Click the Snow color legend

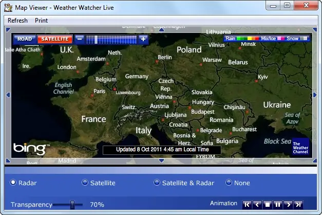point(297,39)
